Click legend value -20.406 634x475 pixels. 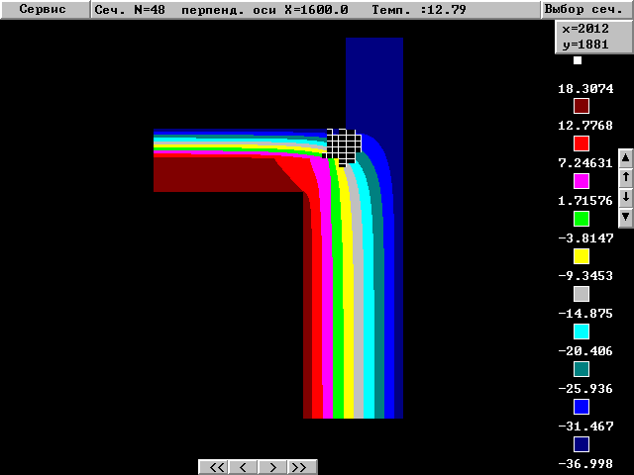click(x=585, y=351)
